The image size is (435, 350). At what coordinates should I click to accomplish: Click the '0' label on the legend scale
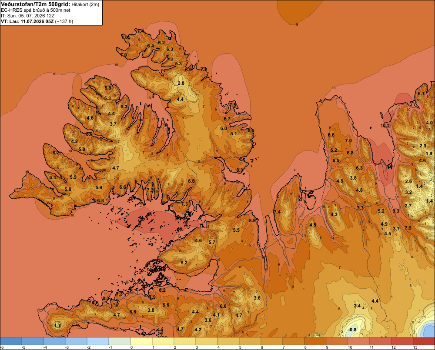131,347
